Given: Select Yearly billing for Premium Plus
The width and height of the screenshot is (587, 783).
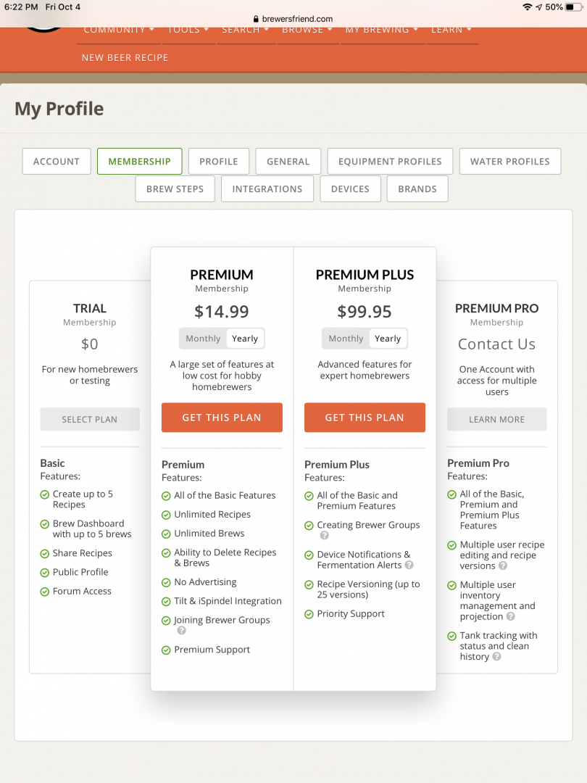Looking at the screenshot, I should click(388, 339).
